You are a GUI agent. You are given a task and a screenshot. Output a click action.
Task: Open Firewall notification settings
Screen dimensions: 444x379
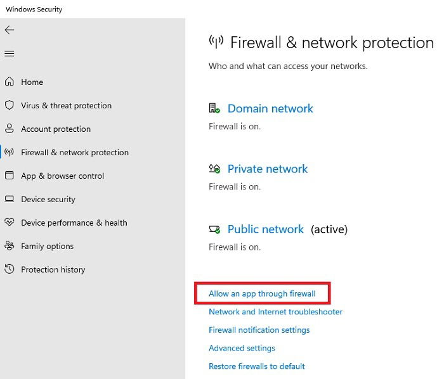pos(259,330)
